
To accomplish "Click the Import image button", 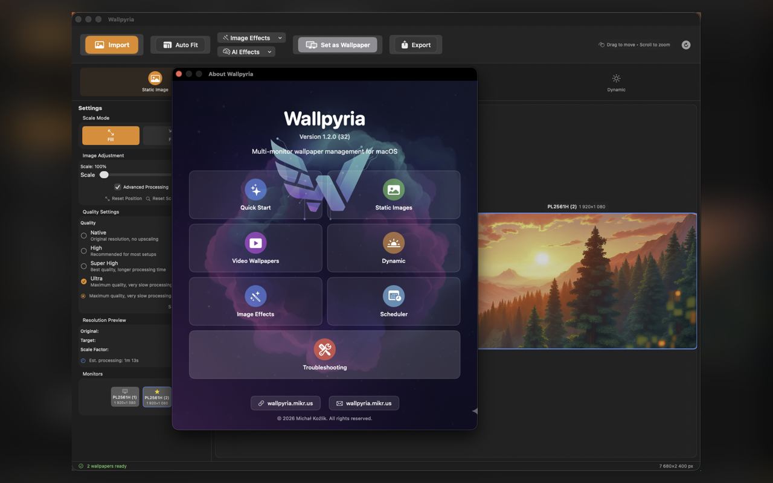I will coord(112,45).
